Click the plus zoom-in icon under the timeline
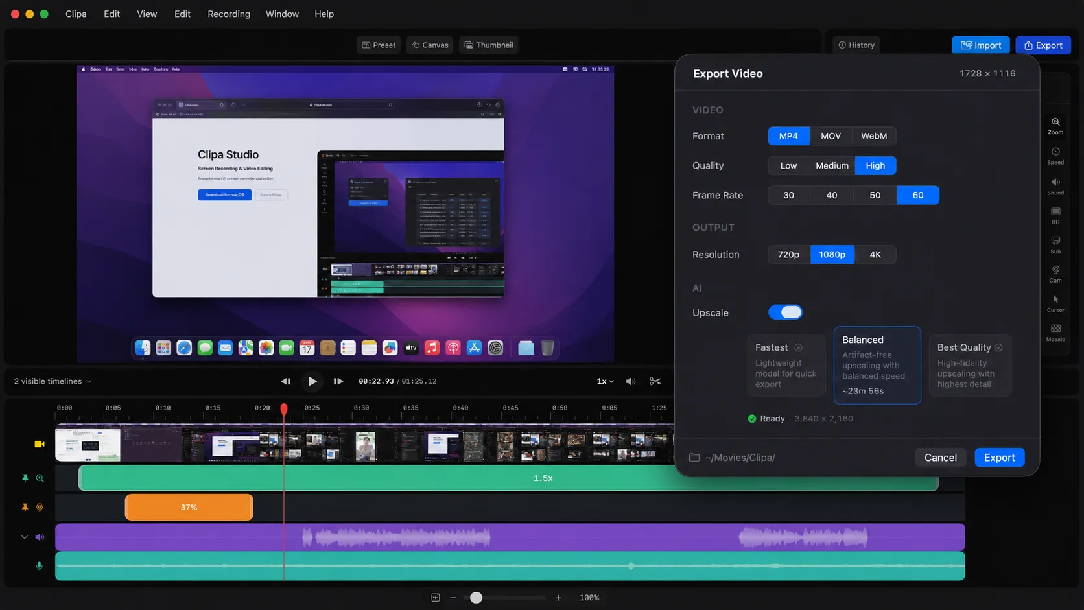This screenshot has width=1084, height=610. pos(558,598)
